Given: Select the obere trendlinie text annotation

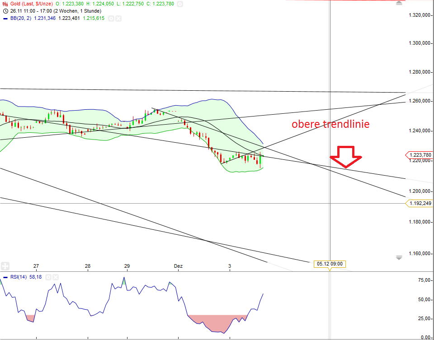Looking at the screenshot, I should coord(330,124).
